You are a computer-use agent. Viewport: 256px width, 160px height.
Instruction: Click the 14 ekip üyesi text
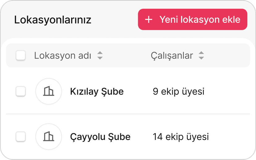(x=181, y=137)
